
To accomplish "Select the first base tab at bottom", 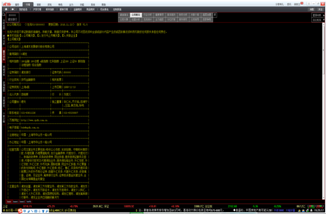I will point(9,201).
